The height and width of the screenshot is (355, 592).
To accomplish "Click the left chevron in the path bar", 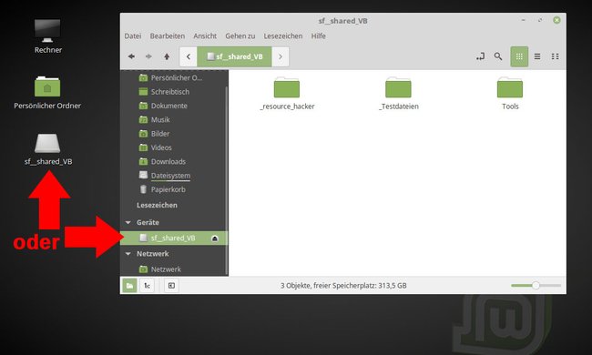I will click(189, 56).
